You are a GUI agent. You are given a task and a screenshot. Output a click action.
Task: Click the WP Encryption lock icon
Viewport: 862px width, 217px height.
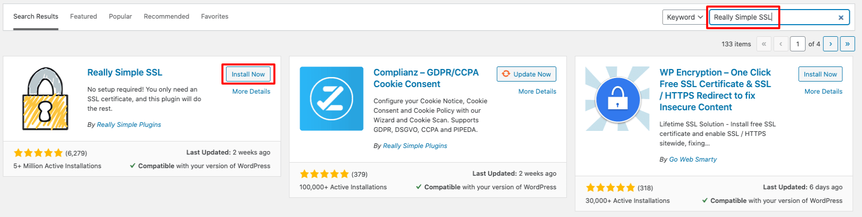click(x=617, y=99)
